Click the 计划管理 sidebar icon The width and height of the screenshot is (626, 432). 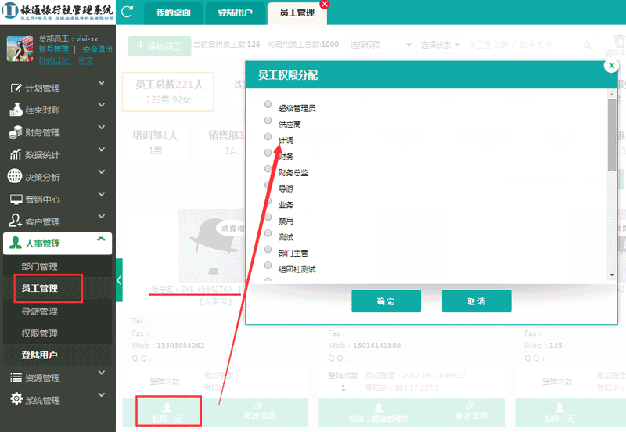[x=14, y=88]
